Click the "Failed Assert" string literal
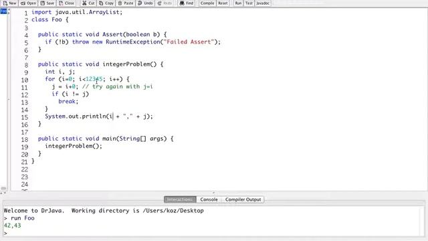This screenshot has height=241, width=428. [189, 42]
